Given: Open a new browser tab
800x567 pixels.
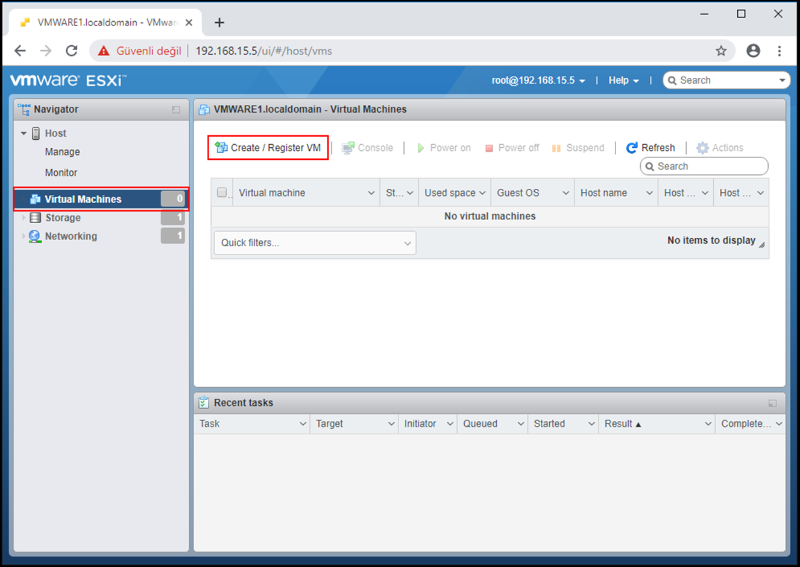Looking at the screenshot, I should pos(219,22).
